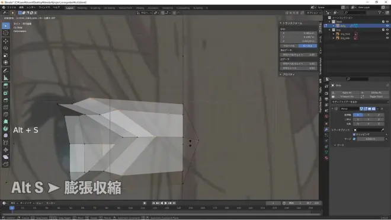Toggle Mirror axis X button
The width and height of the screenshot is (391, 220).
[x=358, y=115]
